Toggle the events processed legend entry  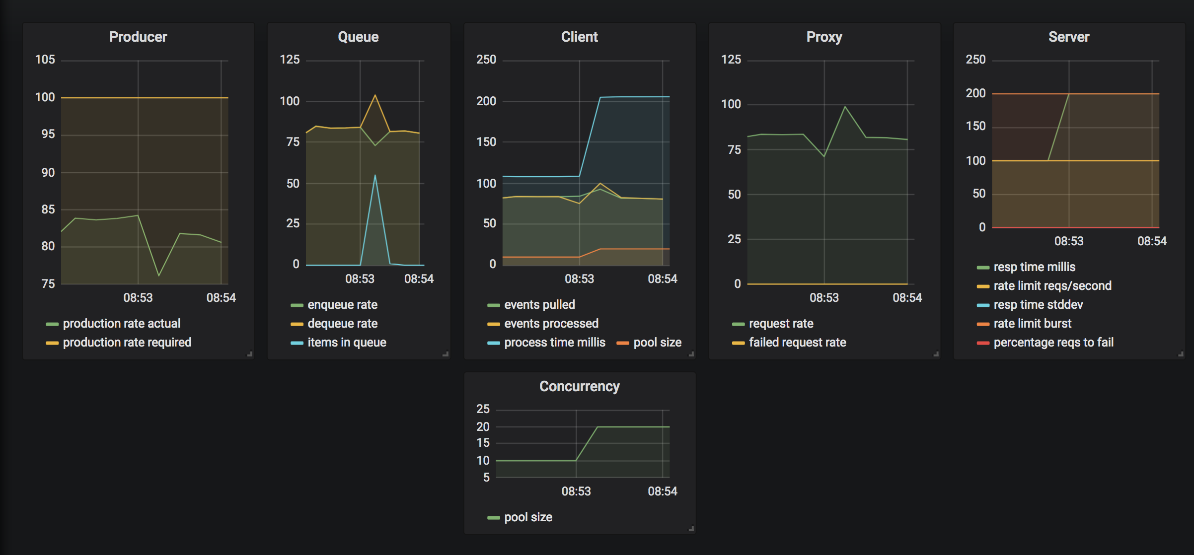[551, 324]
